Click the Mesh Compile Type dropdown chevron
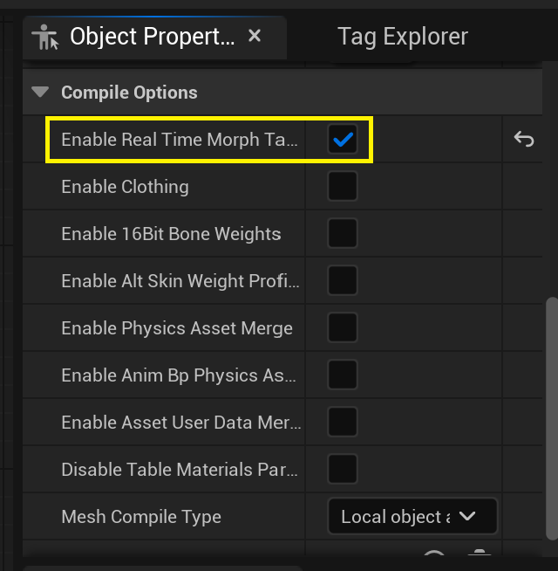 coord(467,516)
